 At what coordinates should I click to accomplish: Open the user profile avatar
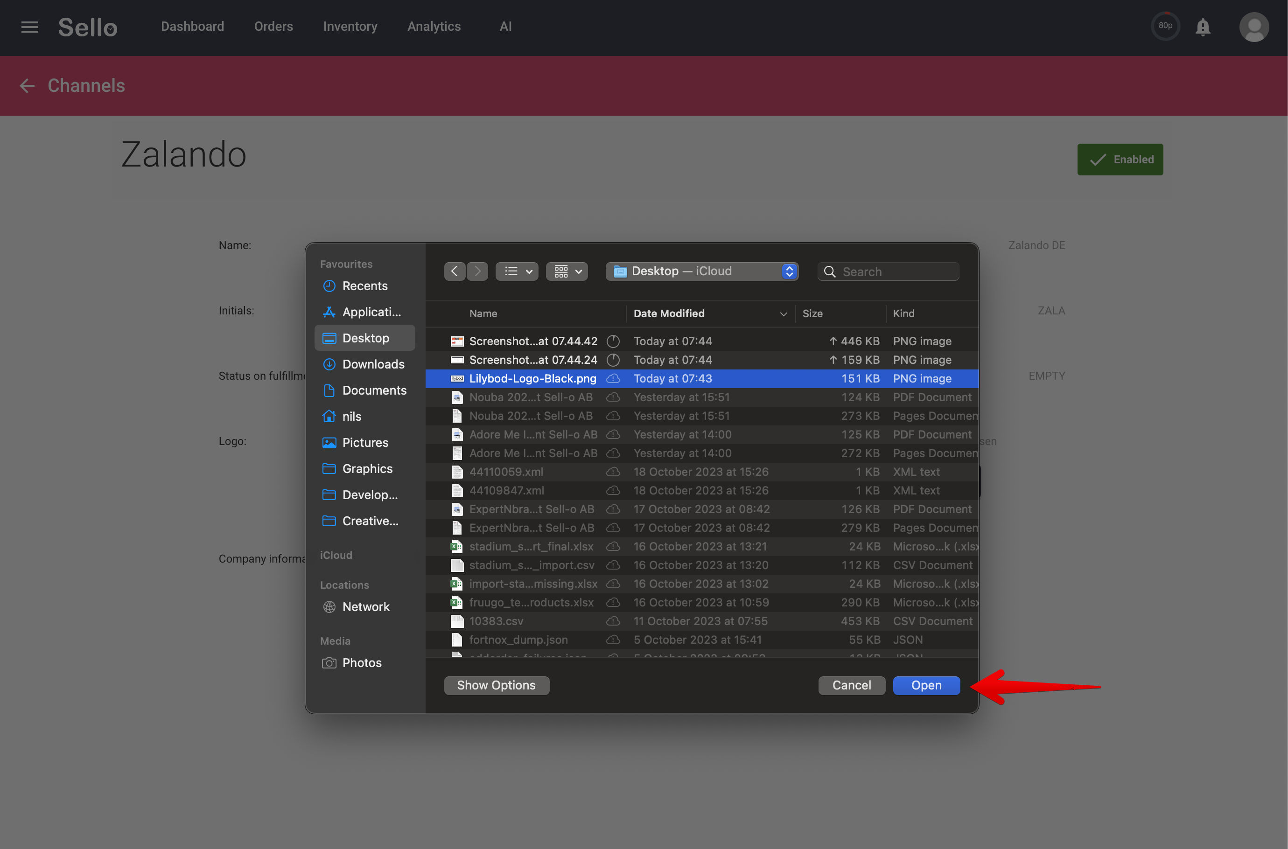click(x=1254, y=27)
